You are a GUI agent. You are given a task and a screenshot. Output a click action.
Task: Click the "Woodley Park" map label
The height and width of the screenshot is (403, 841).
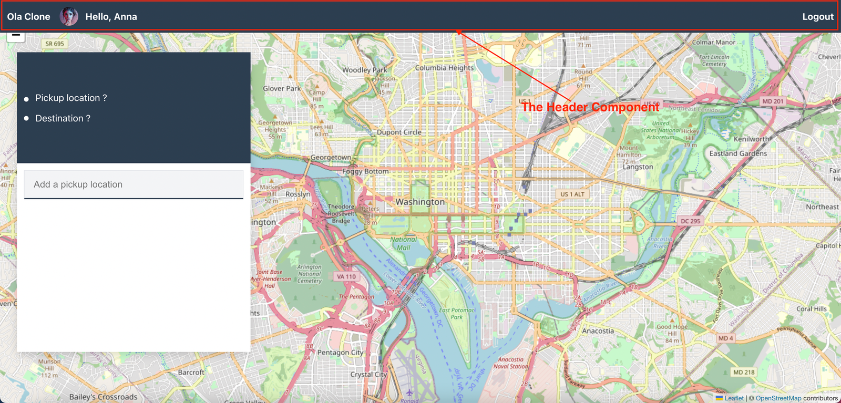[364, 70]
